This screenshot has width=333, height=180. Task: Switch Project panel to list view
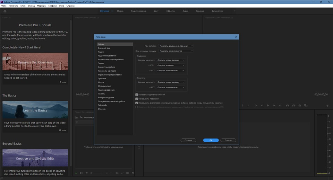(81, 173)
